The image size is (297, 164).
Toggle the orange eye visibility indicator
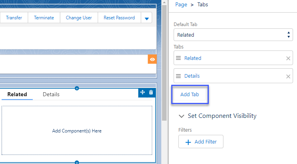tap(152, 59)
